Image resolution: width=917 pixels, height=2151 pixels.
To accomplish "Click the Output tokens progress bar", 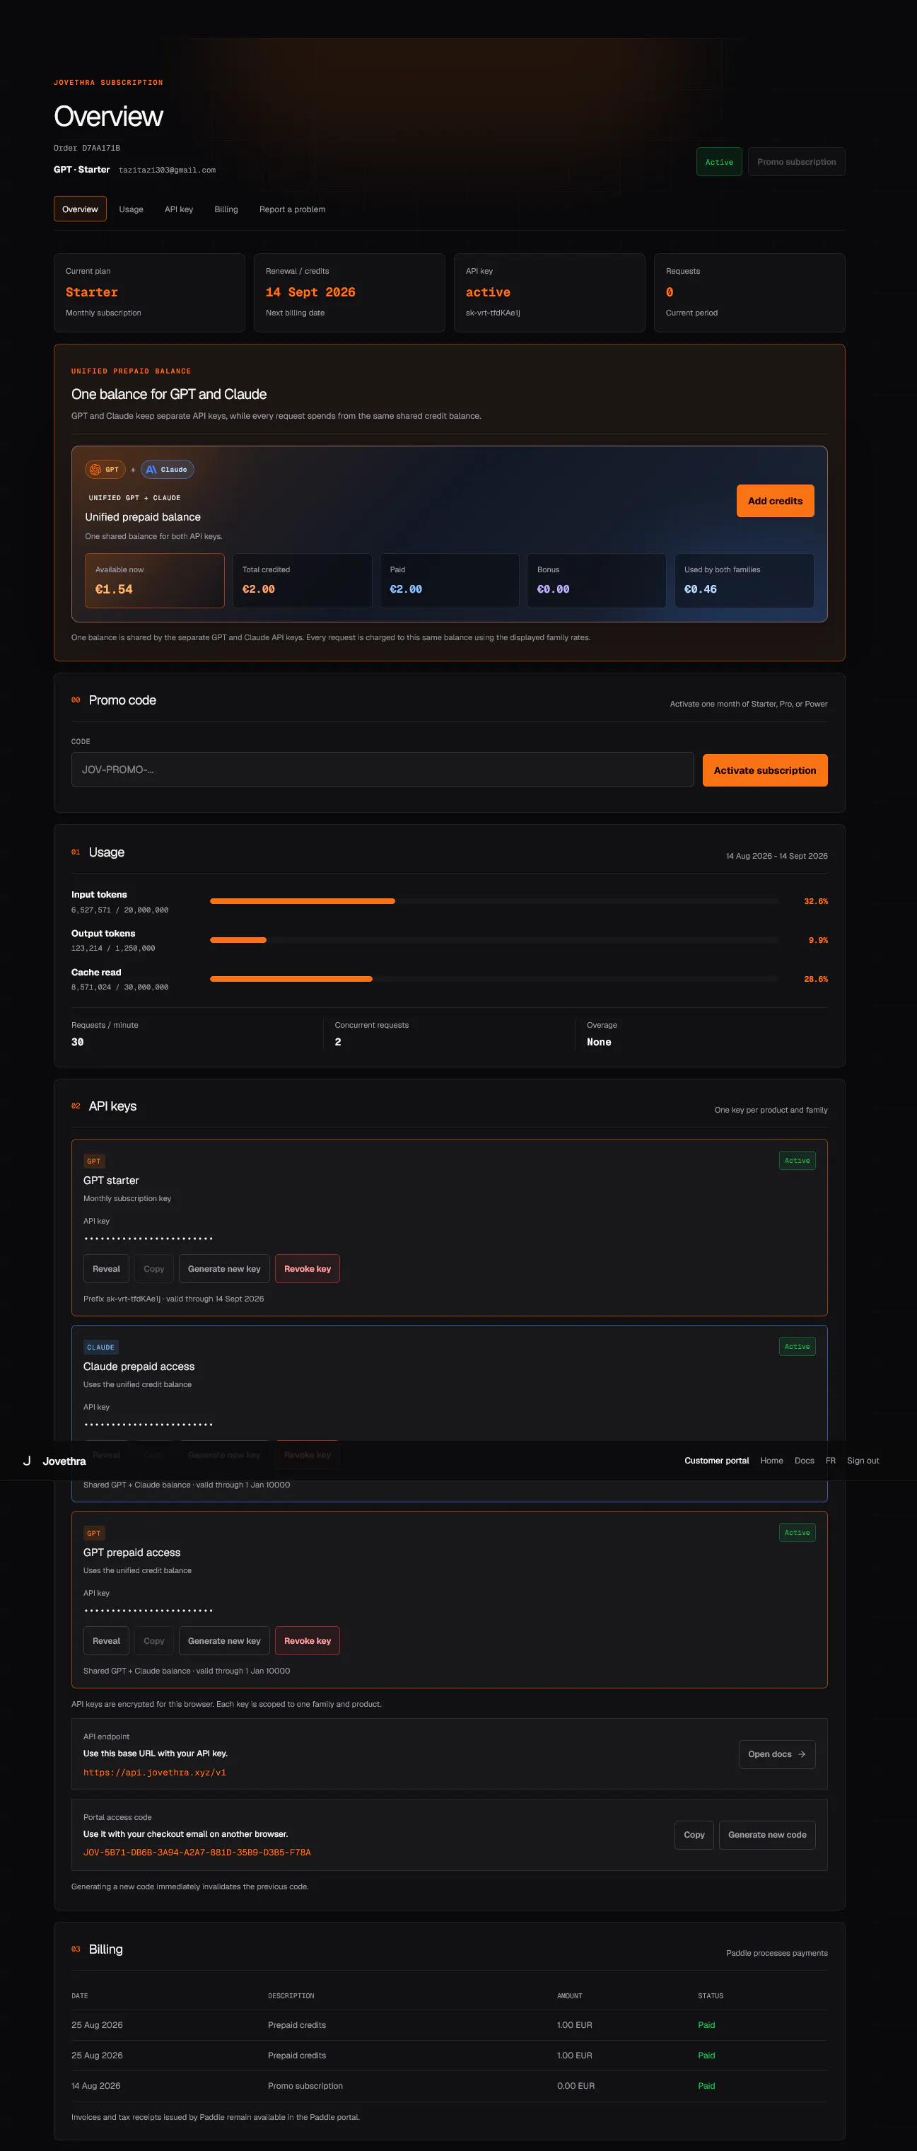I will click(494, 940).
